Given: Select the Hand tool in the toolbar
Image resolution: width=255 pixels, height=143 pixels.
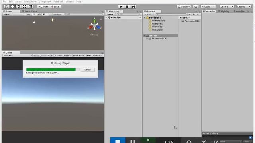Looking at the screenshot, I should click(6, 6).
